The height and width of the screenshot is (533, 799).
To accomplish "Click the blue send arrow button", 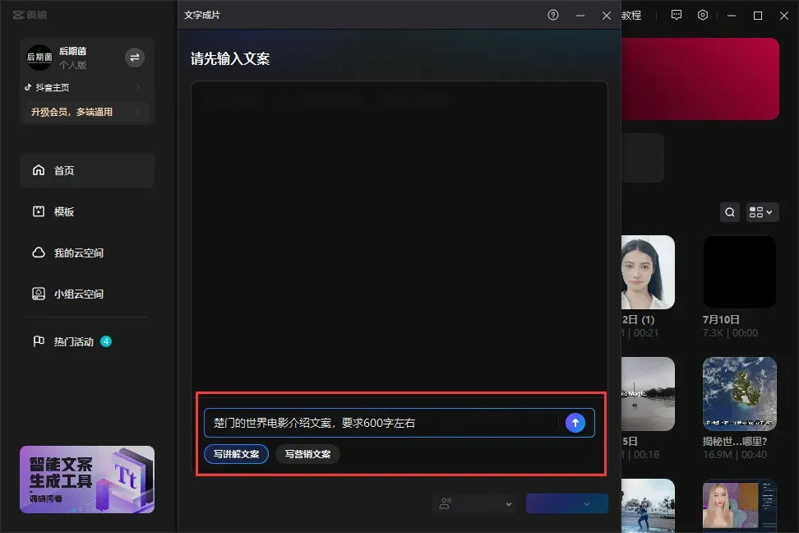I will tap(575, 423).
